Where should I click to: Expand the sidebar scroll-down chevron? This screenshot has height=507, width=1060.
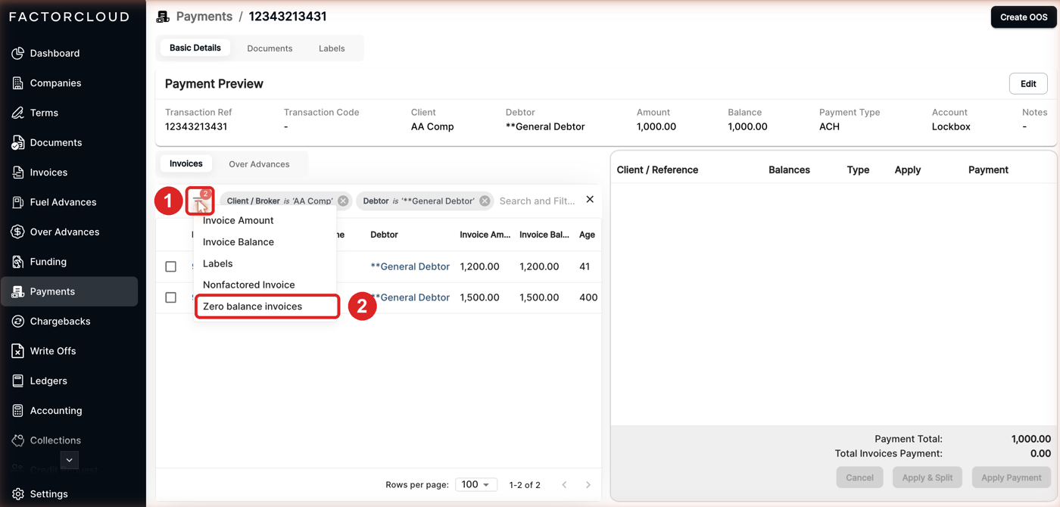click(x=69, y=459)
